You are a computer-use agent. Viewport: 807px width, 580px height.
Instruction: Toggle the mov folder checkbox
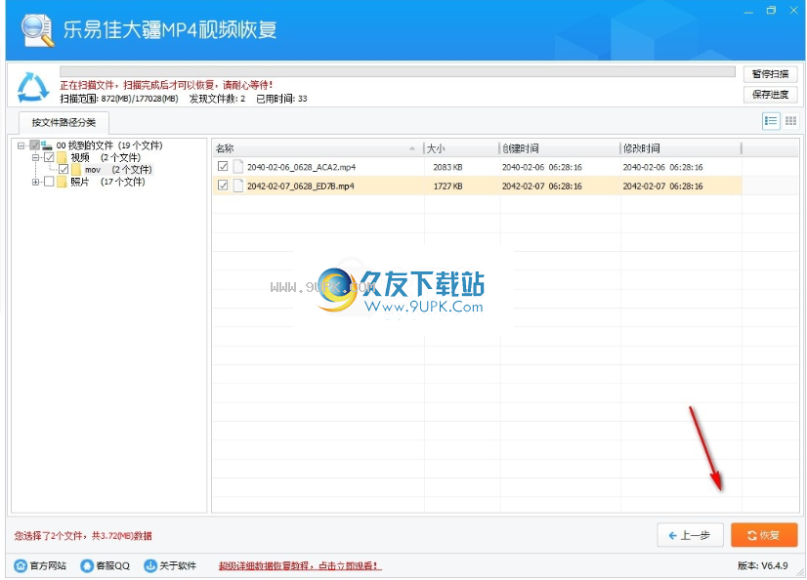(64, 169)
